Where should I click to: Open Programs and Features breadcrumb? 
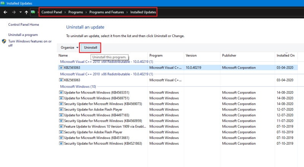tap(106, 12)
